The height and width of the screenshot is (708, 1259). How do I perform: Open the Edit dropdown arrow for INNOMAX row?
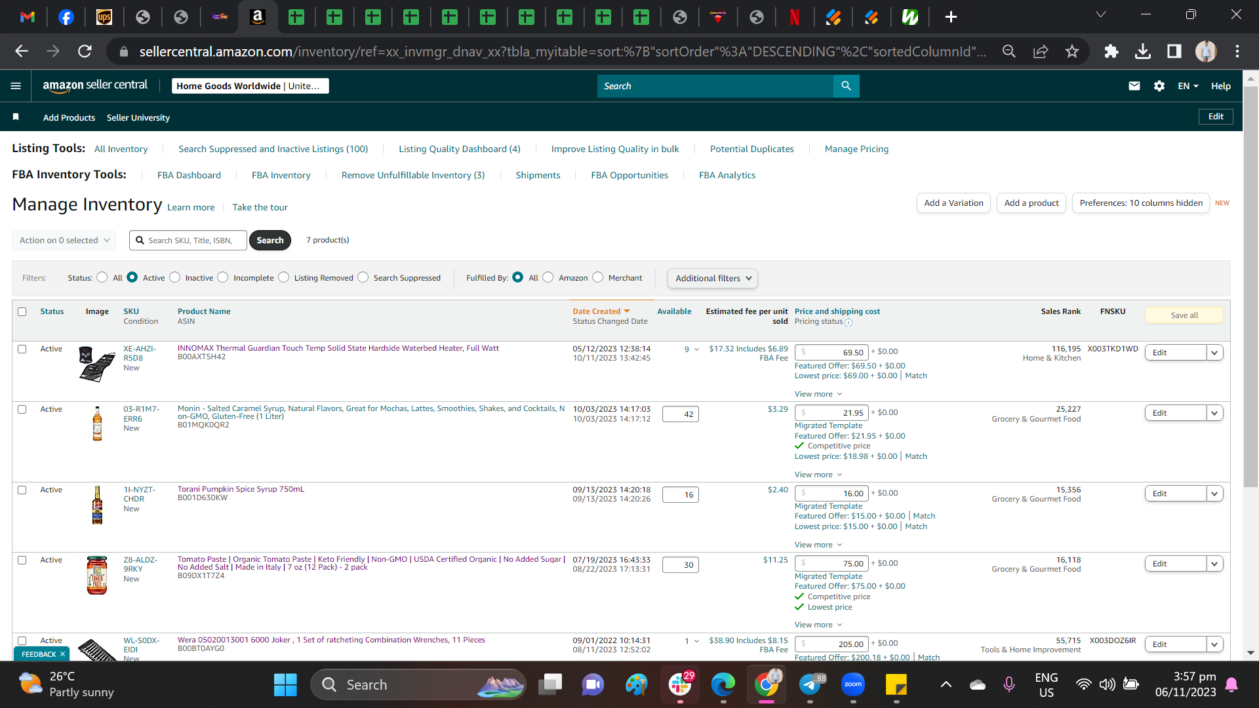click(x=1214, y=353)
